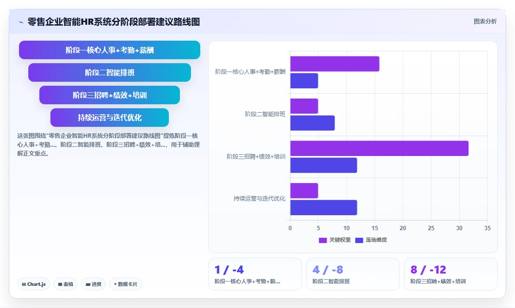The image size is (515, 308).
Task: Click the x-axis value 10
Action: (x=347, y=228)
